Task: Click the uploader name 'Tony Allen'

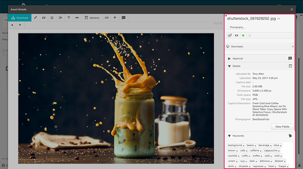Action: pyautogui.click(x=258, y=74)
